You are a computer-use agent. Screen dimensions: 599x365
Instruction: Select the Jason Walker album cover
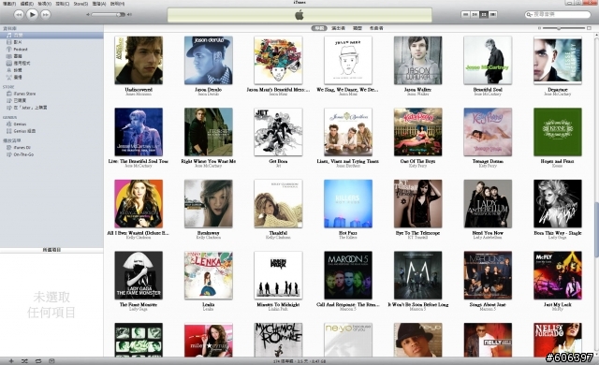[x=418, y=60]
